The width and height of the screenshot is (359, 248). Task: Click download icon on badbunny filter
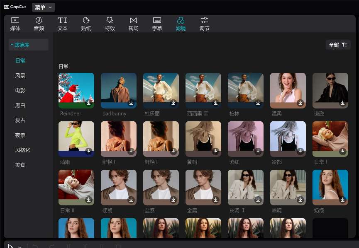point(131,103)
